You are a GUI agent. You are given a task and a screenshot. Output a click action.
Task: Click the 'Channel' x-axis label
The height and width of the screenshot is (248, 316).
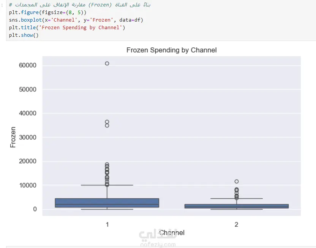[x=172, y=232]
